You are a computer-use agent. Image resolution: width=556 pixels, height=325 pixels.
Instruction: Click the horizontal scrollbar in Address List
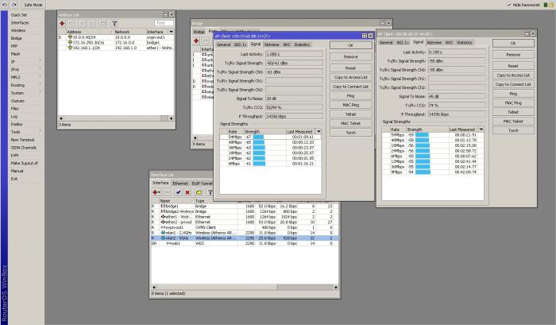pyautogui.click(x=116, y=118)
